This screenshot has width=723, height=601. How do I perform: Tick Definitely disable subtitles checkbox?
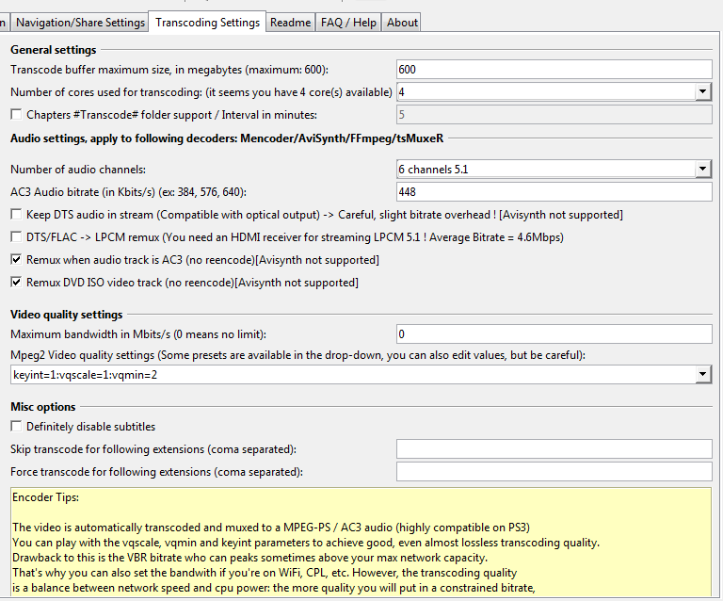(16, 426)
